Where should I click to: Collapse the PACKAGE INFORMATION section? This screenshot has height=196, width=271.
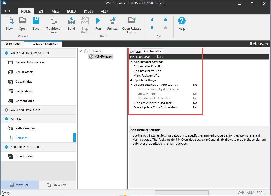point(6,53)
